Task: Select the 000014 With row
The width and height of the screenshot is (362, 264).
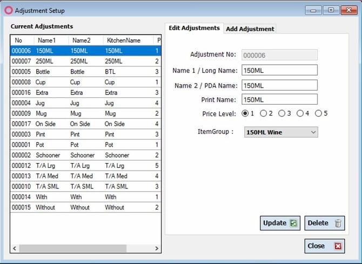Action: (x=85, y=197)
